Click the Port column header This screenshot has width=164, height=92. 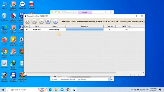(x=27, y=26)
